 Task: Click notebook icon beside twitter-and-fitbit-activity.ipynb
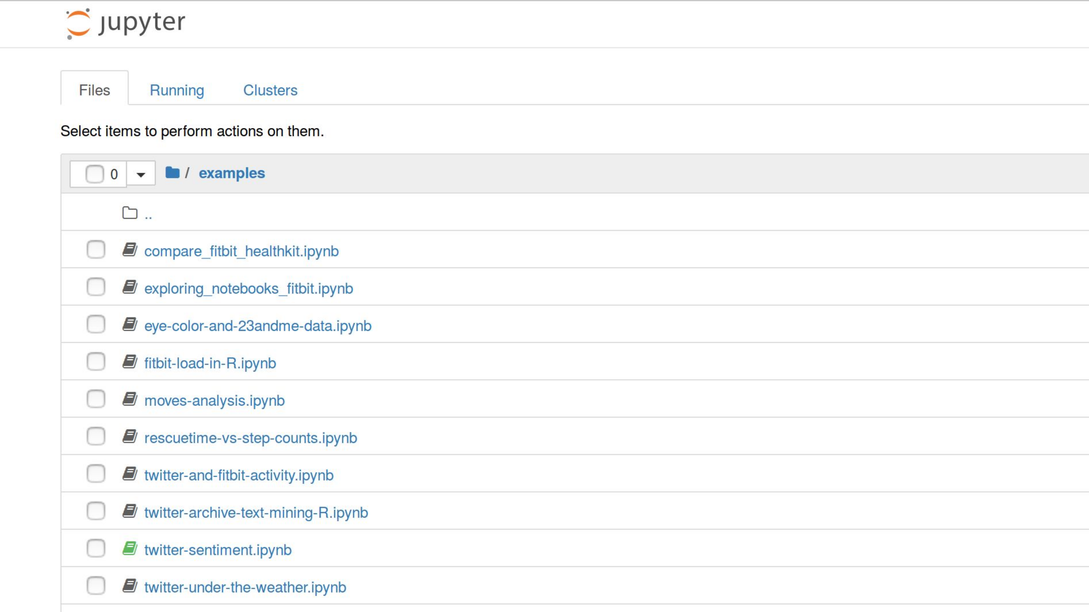[130, 474]
